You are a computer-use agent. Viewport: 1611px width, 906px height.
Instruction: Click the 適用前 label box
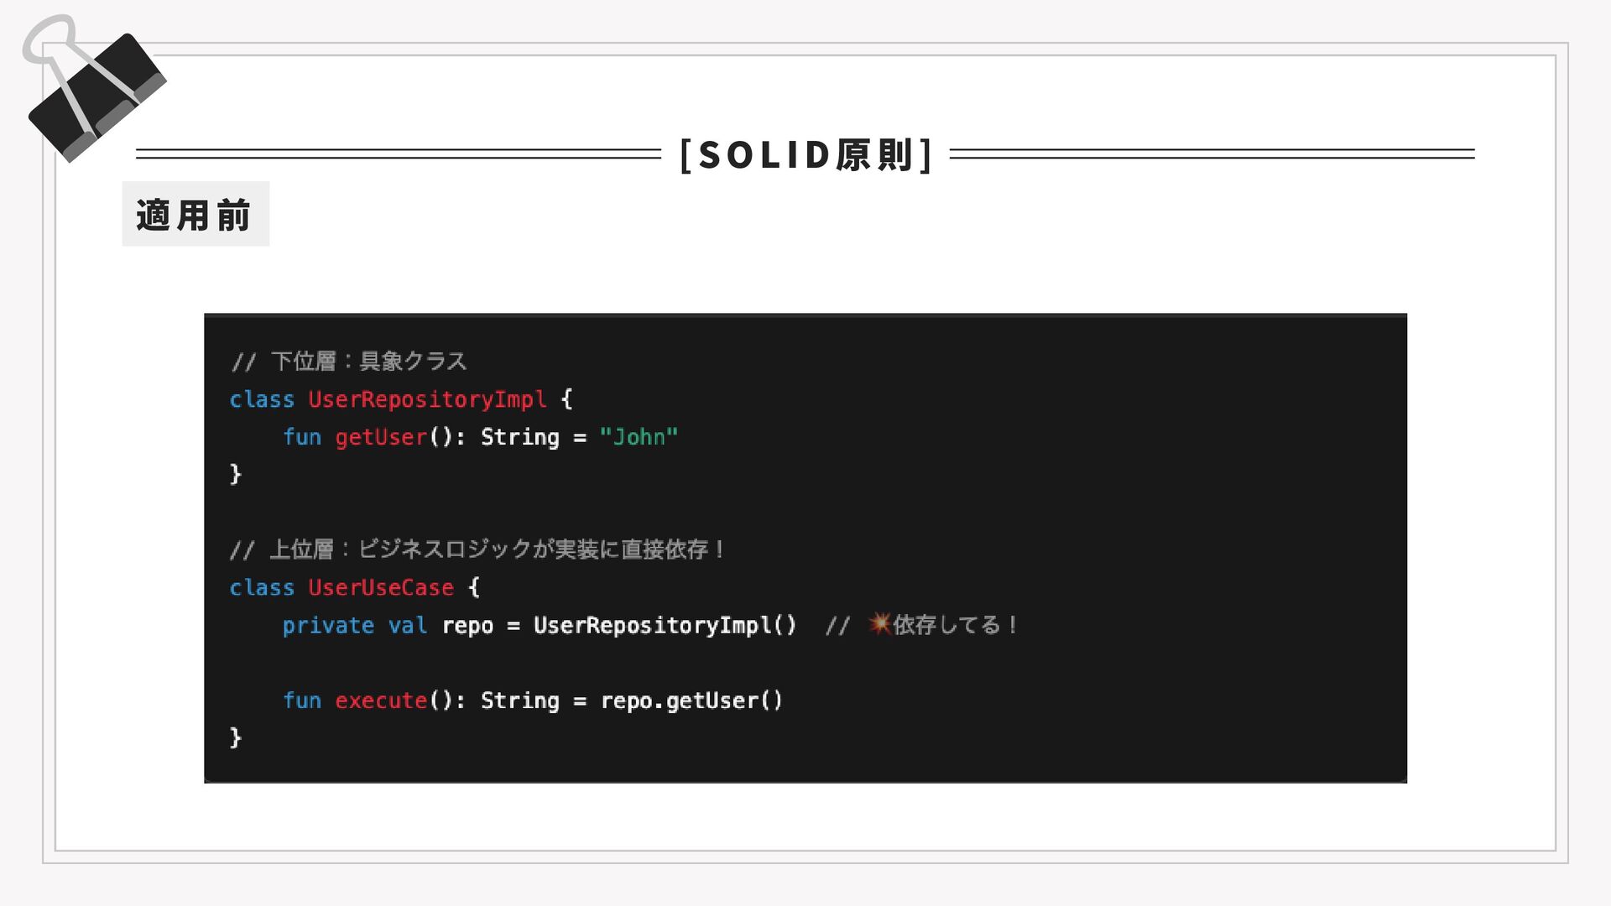tap(196, 214)
